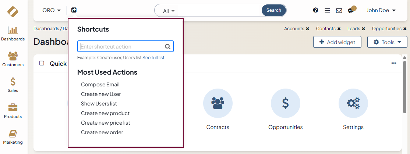Remove the Accounts pinned tab
The image size is (410, 154).
coord(307,29)
